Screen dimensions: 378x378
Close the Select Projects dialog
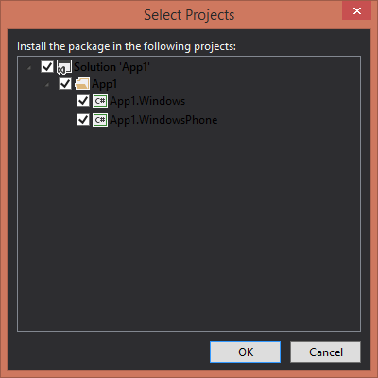click(357, 11)
